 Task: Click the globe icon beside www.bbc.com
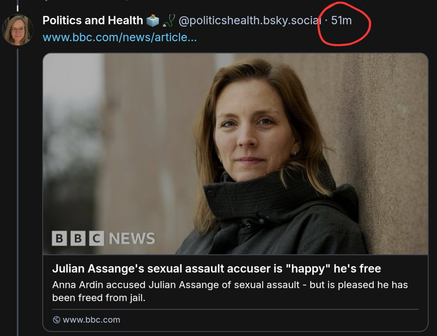(57, 320)
